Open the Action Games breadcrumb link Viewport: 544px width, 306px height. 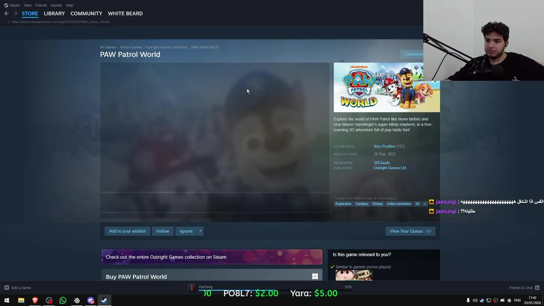coord(131,47)
